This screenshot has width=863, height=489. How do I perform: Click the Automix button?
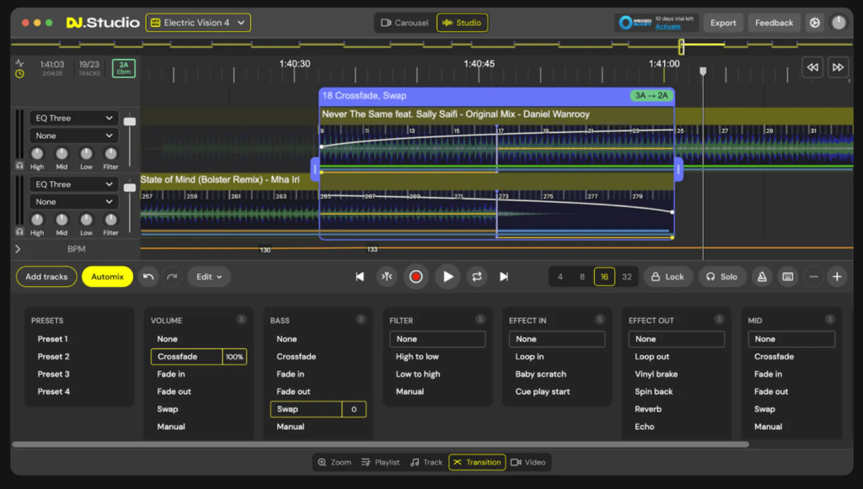[107, 276]
